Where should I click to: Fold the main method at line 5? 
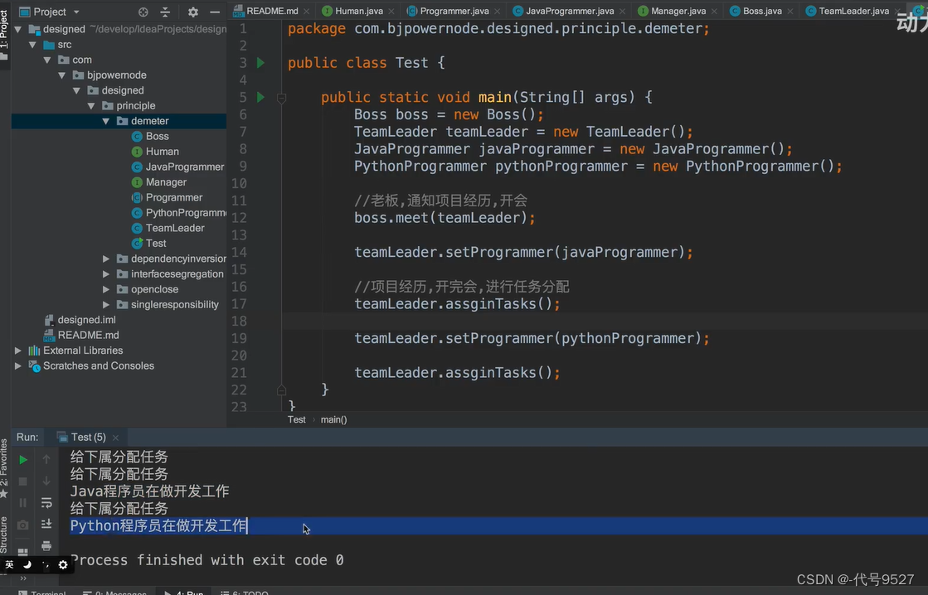pos(282,98)
